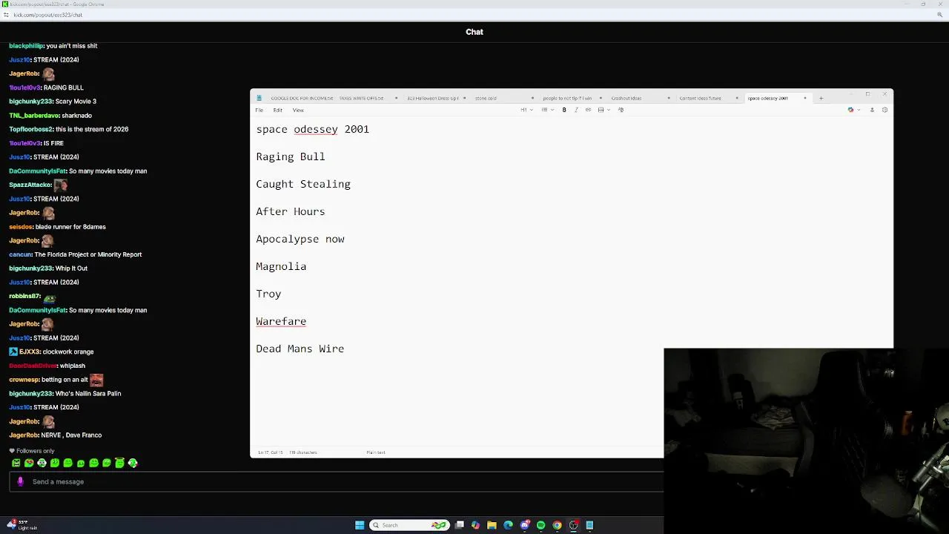Open Microsoft Edge from taskbar
The height and width of the screenshot is (534, 949).
tap(508, 525)
